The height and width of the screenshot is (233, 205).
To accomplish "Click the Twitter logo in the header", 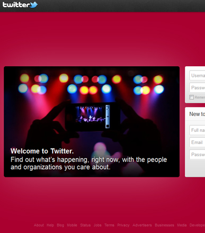I will coord(20,5).
